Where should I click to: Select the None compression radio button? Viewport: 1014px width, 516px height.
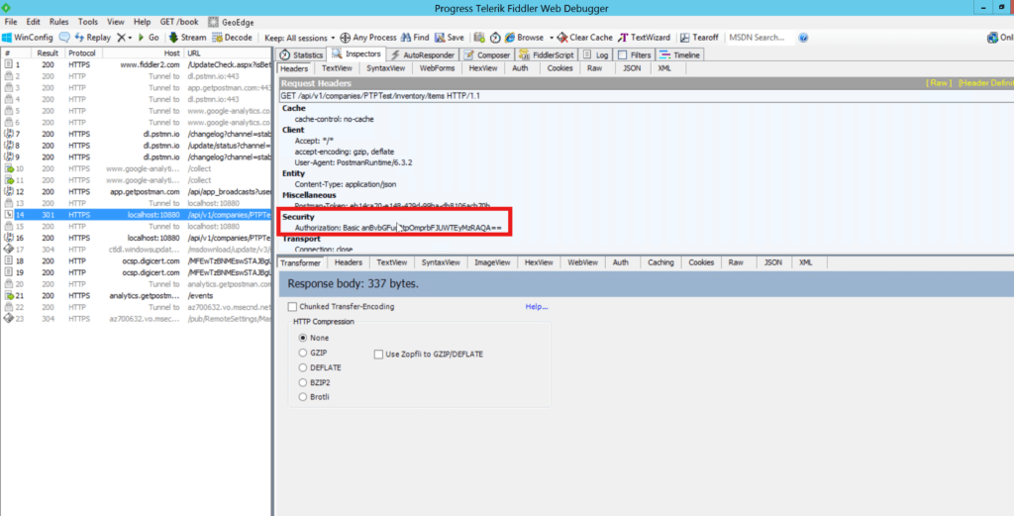click(x=302, y=338)
